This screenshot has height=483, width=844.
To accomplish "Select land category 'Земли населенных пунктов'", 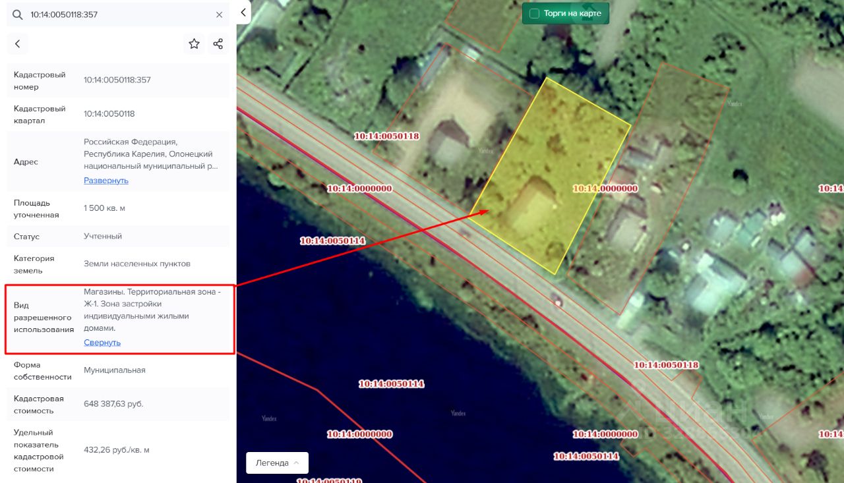I will tap(137, 264).
